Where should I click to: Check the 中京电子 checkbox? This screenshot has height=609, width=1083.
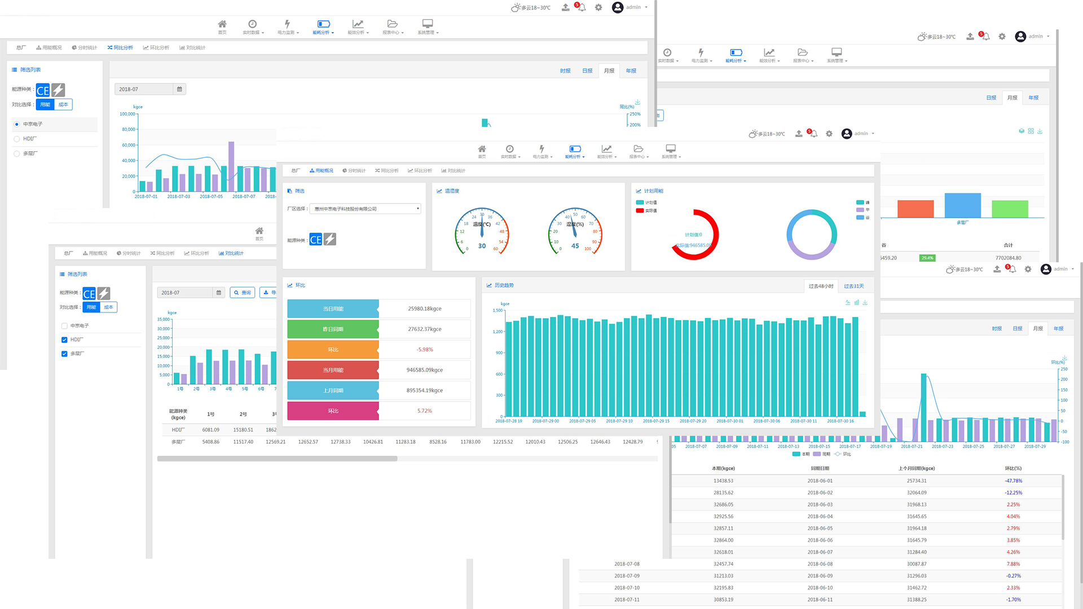pyautogui.click(x=64, y=326)
